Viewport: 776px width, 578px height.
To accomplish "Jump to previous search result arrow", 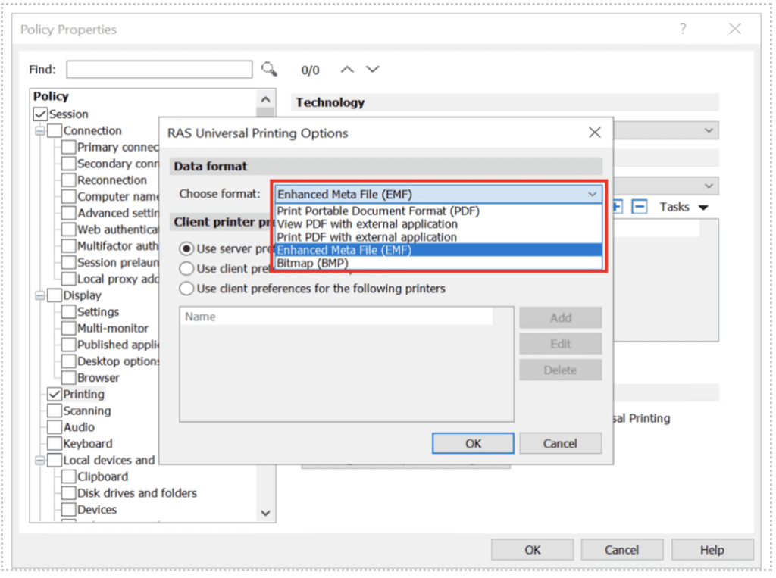I will pos(347,70).
